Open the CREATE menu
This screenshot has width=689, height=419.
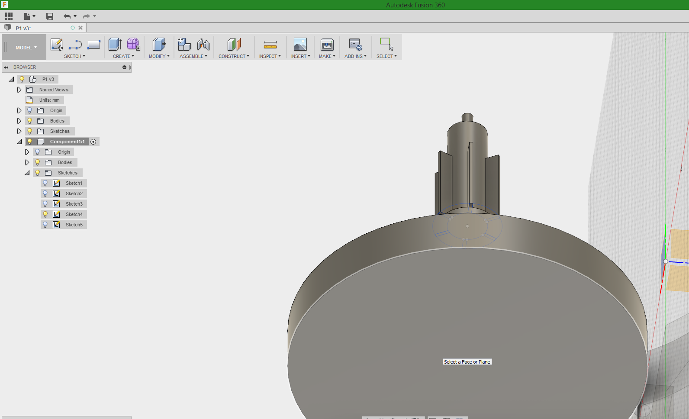point(123,56)
